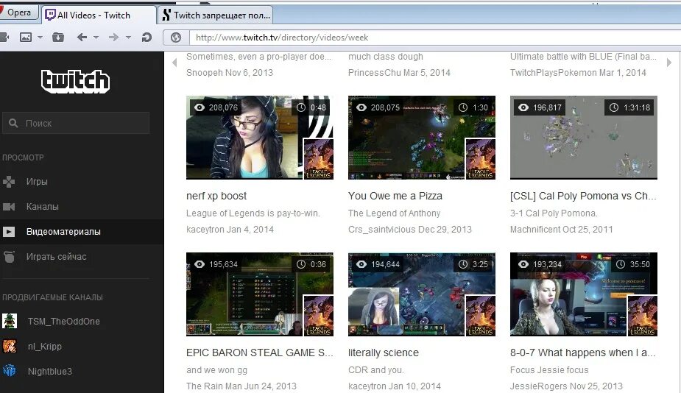Click the [CSL] Cal Poly Pomona vs Ch... title
The width and height of the screenshot is (681, 393).
tap(583, 196)
